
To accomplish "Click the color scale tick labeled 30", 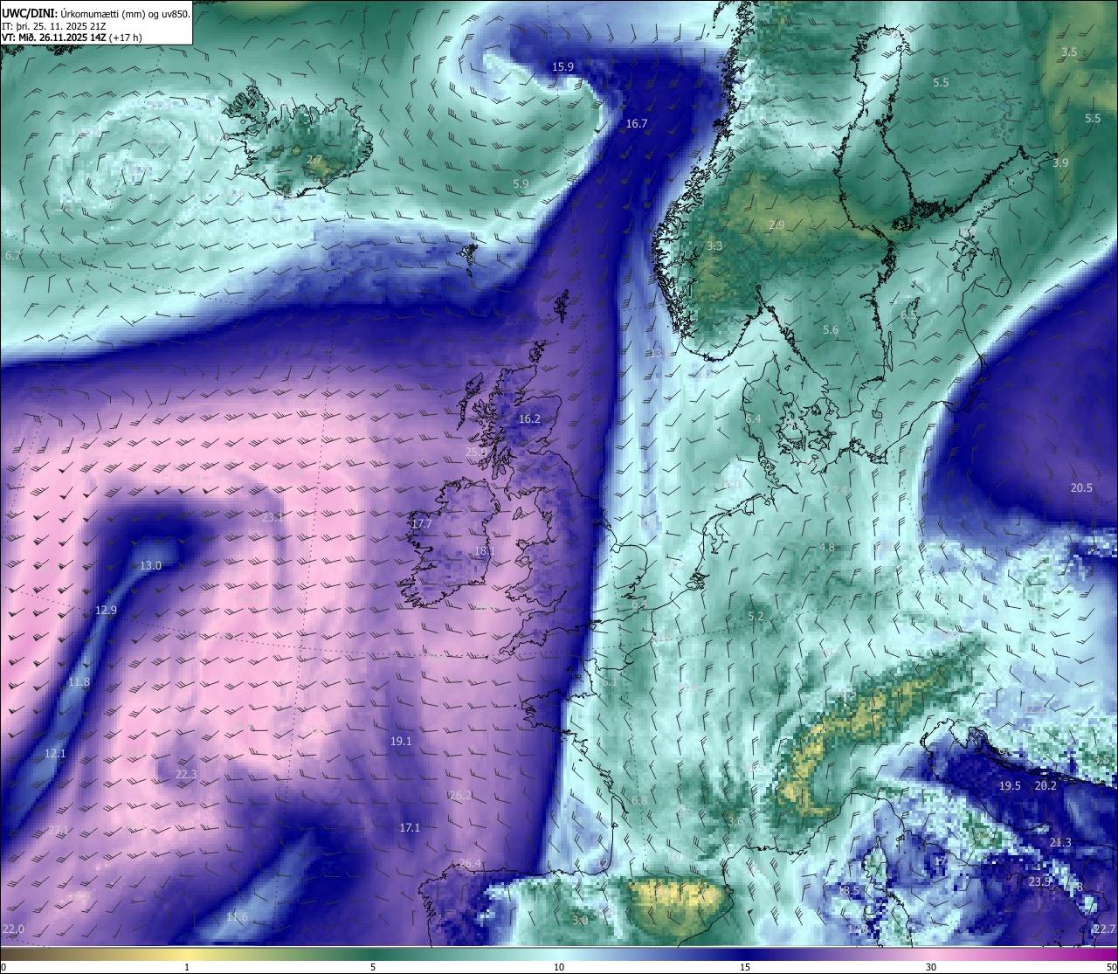I will [x=931, y=967].
